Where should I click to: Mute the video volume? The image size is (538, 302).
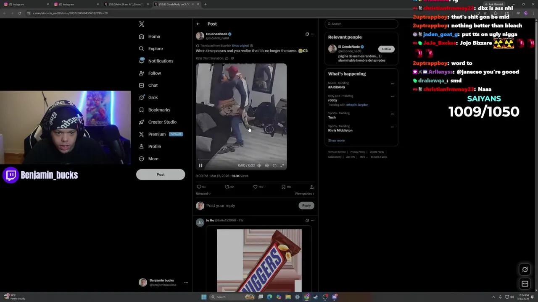point(259,166)
